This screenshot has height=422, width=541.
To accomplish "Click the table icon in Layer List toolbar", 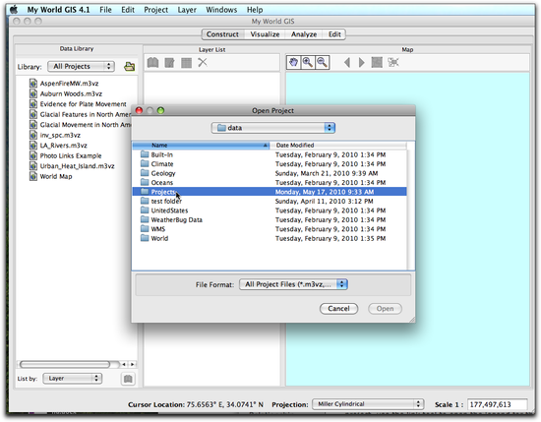I will coord(186,62).
